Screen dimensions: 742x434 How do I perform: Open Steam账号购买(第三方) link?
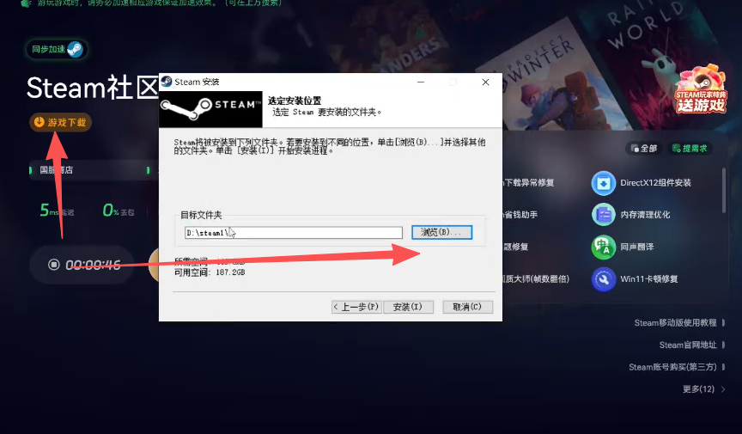coord(672,368)
